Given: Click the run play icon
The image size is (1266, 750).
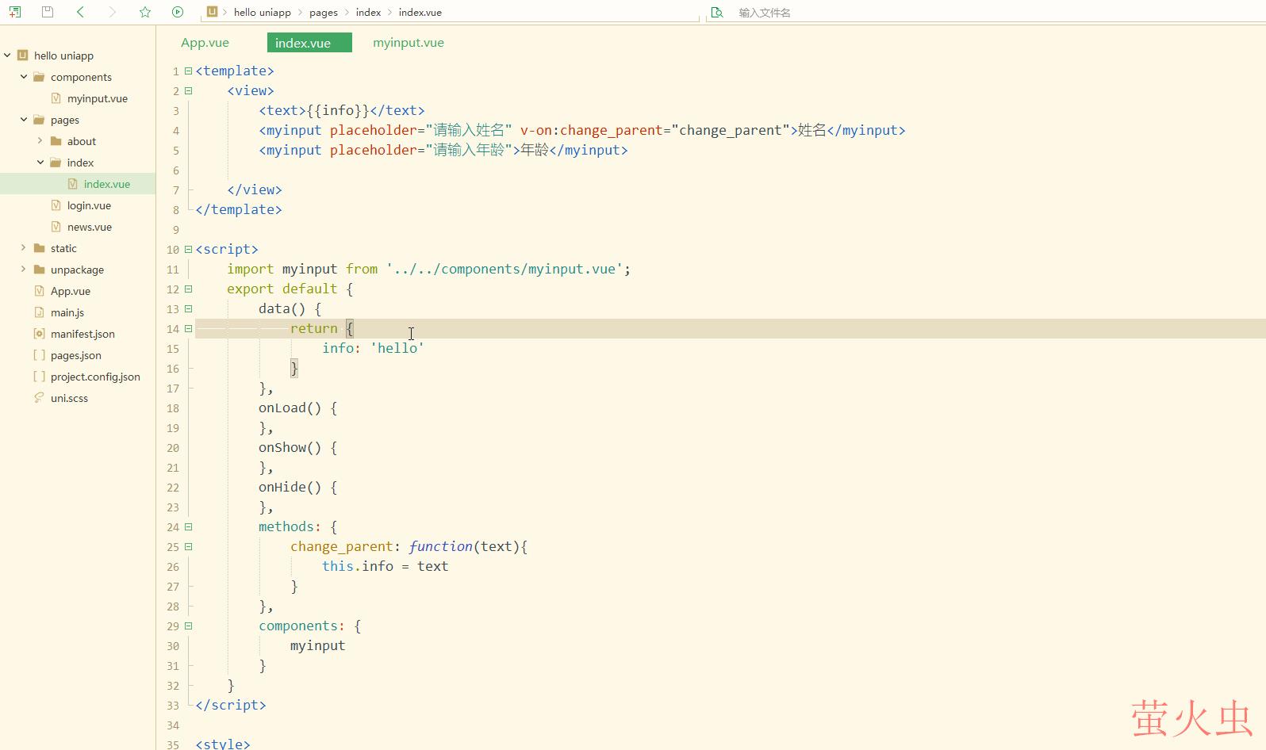Looking at the screenshot, I should (x=178, y=12).
